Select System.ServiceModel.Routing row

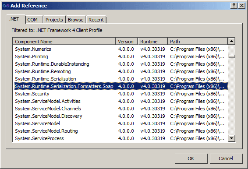tap(121, 131)
